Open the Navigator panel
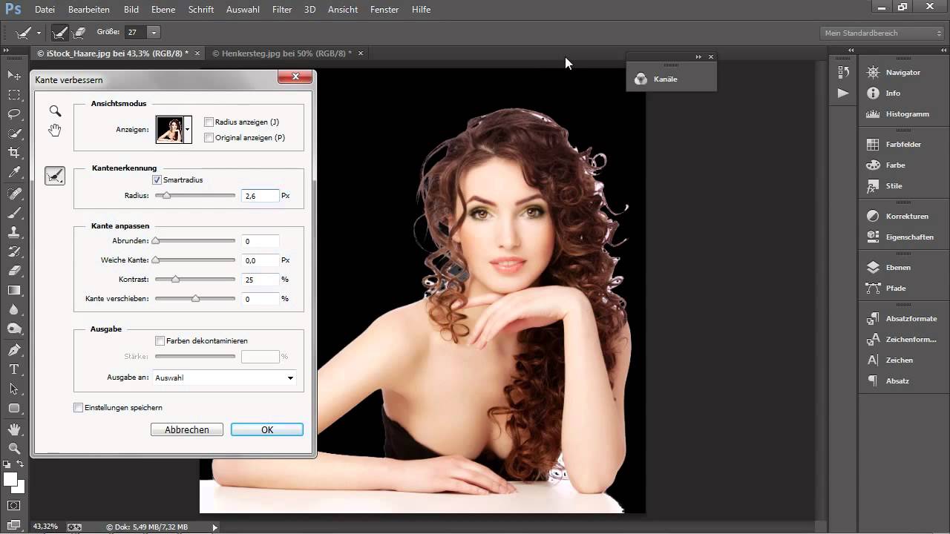The height and width of the screenshot is (534, 950). coord(902,73)
